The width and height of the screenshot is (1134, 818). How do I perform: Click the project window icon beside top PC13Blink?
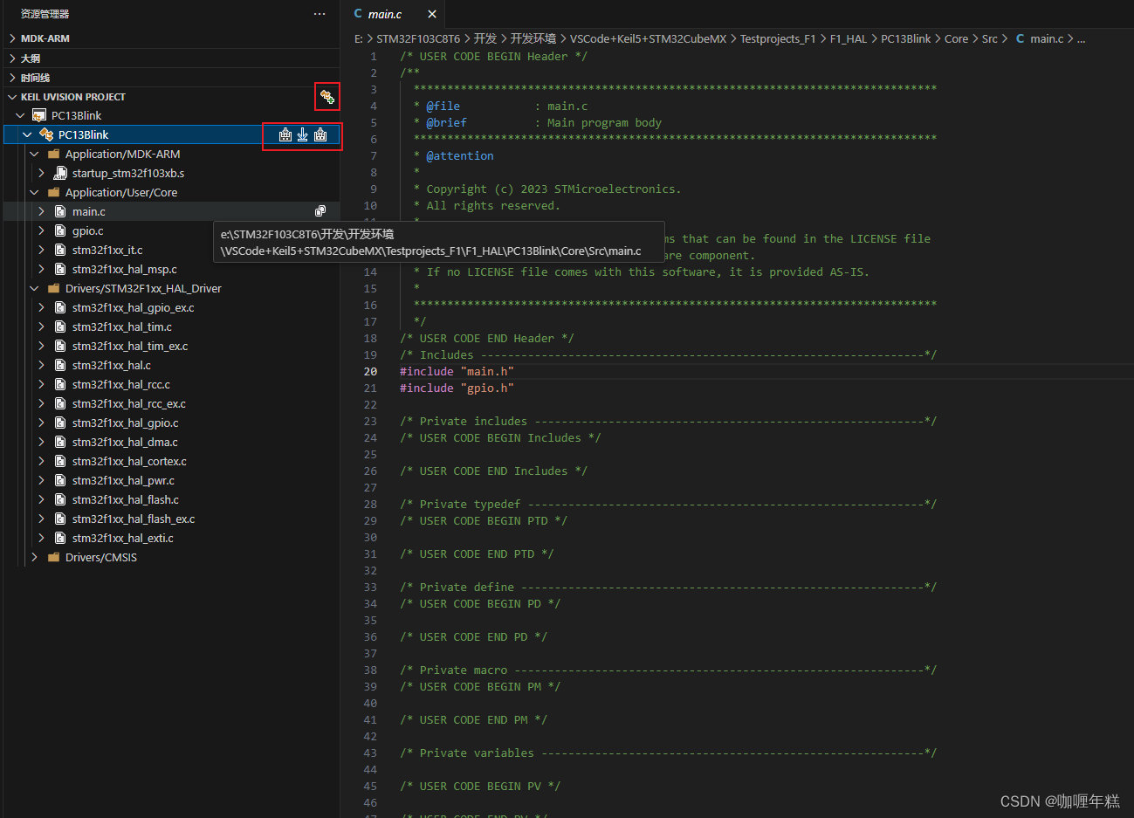(x=39, y=115)
